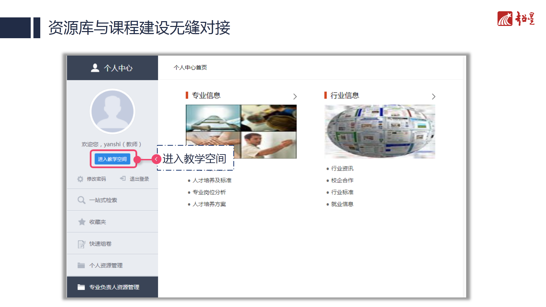Click the user icon in 个人中心 header
The width and height of the screenshot is (546, 307).
[x=95, y=68]
